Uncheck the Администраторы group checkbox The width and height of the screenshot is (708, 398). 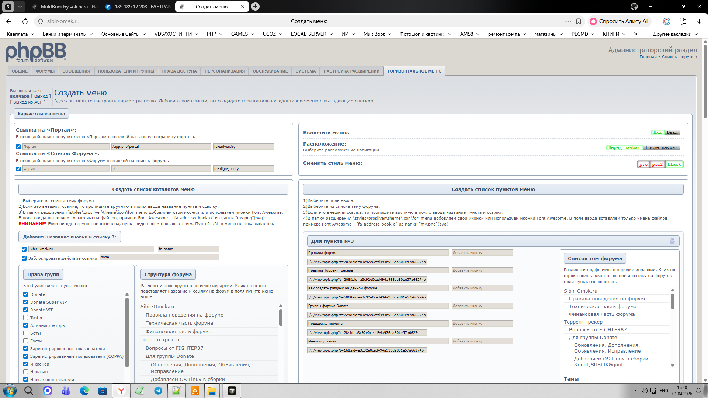click(26, 325)
